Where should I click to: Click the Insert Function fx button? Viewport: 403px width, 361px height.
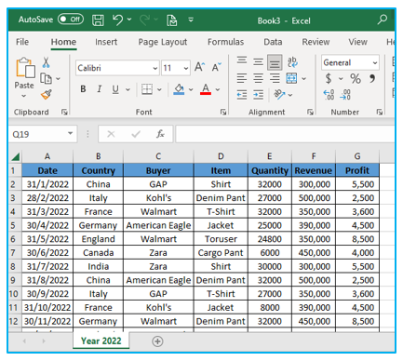point(160,134)
